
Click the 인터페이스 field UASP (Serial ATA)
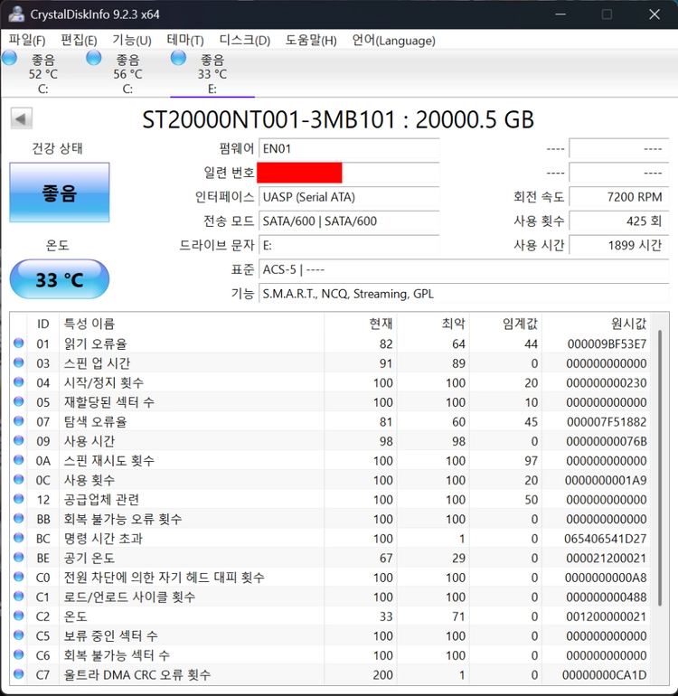pos(349,197)
